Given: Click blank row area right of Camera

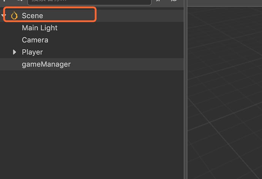Looking at the screenshot, I should click(114, 40).
